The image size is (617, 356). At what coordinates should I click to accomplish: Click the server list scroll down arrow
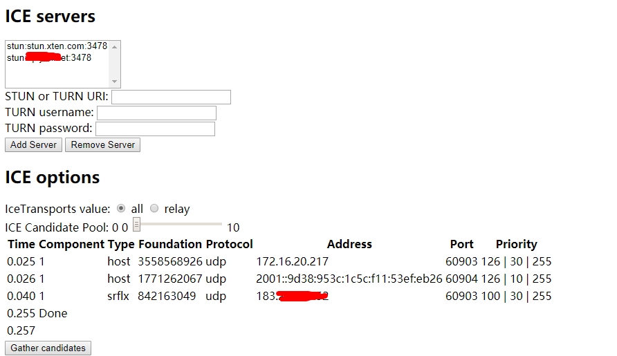[115, 82]
